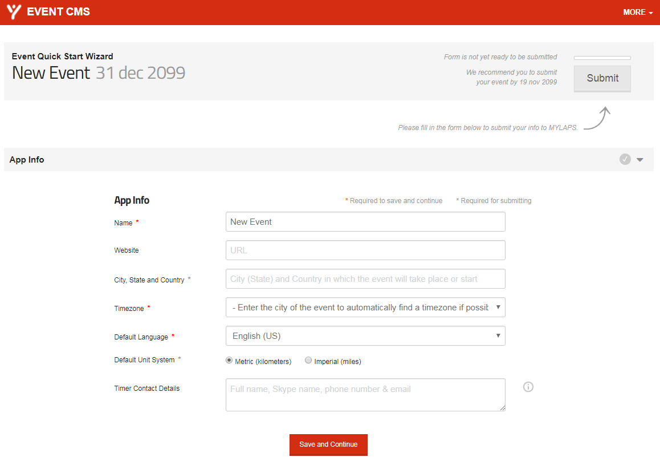Click Save and Continue button

click(x=328, y=444)
